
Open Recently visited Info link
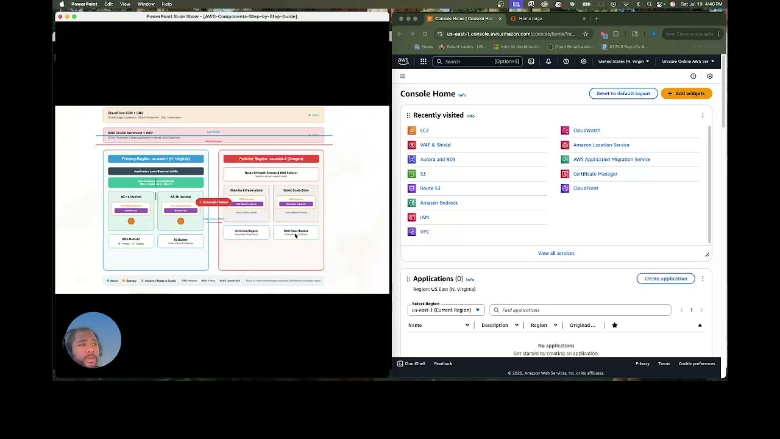[x=470, y=116]
